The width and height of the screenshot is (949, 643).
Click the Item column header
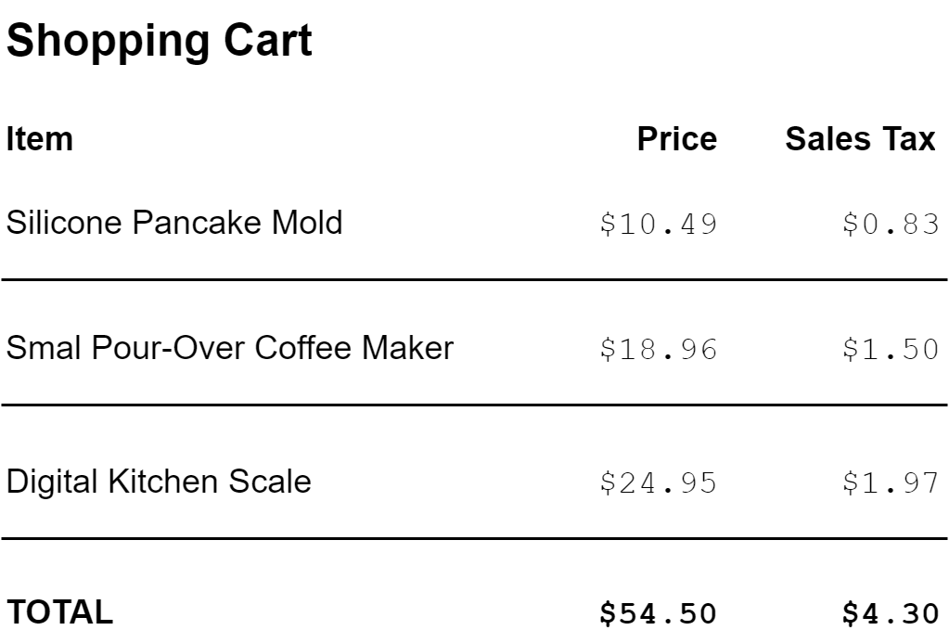(x=40, y=139)
